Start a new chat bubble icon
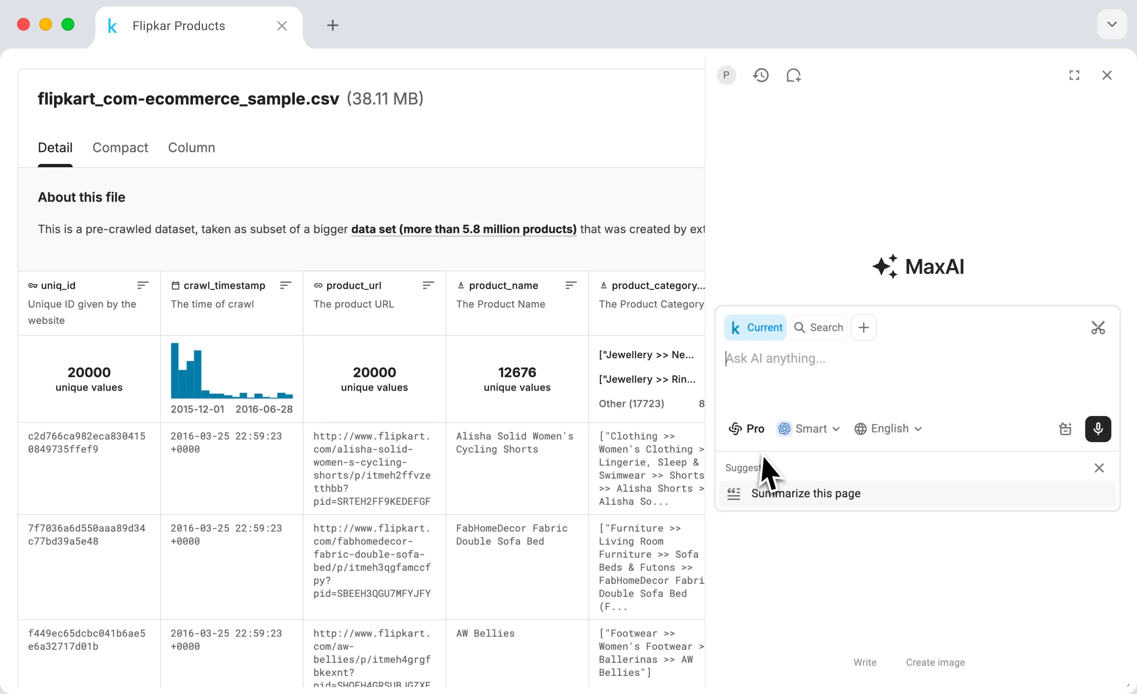The width and height of the screenshot is (1137, 694). (x=793, y=75)
